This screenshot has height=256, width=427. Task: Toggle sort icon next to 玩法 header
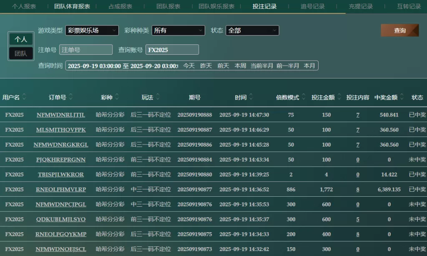click(x=158, y=97)
